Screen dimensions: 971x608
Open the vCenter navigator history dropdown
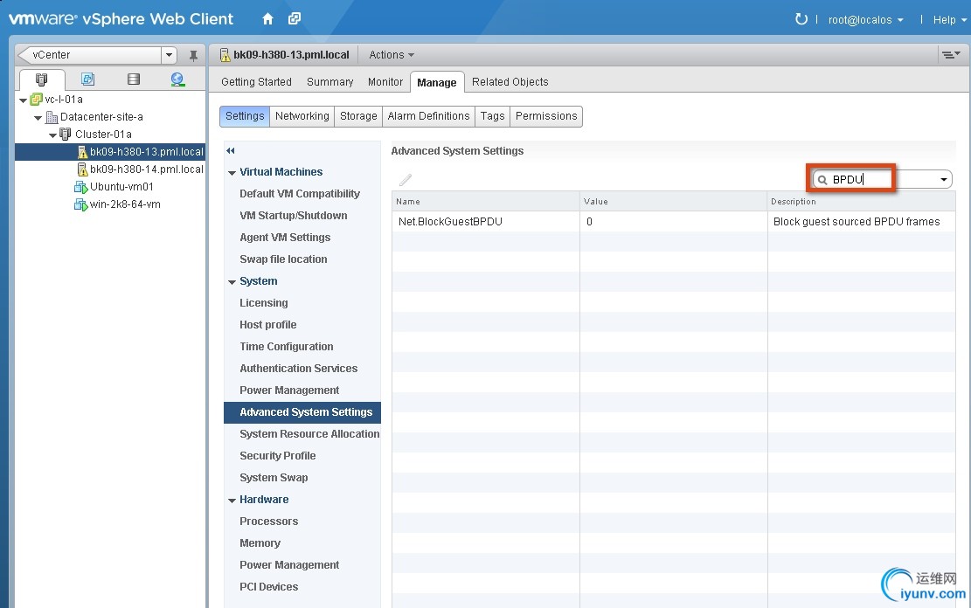(x=169, y=55)
